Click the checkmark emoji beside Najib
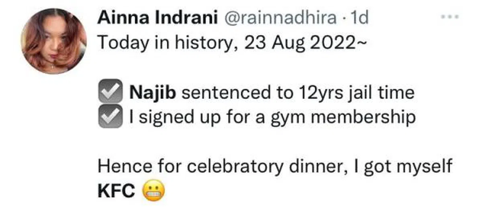The width and height of the screenshot is (482, 207). [x=110, y=93]
